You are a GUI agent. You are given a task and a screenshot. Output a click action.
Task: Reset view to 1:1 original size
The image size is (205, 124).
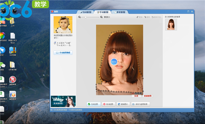click(107, 17)
